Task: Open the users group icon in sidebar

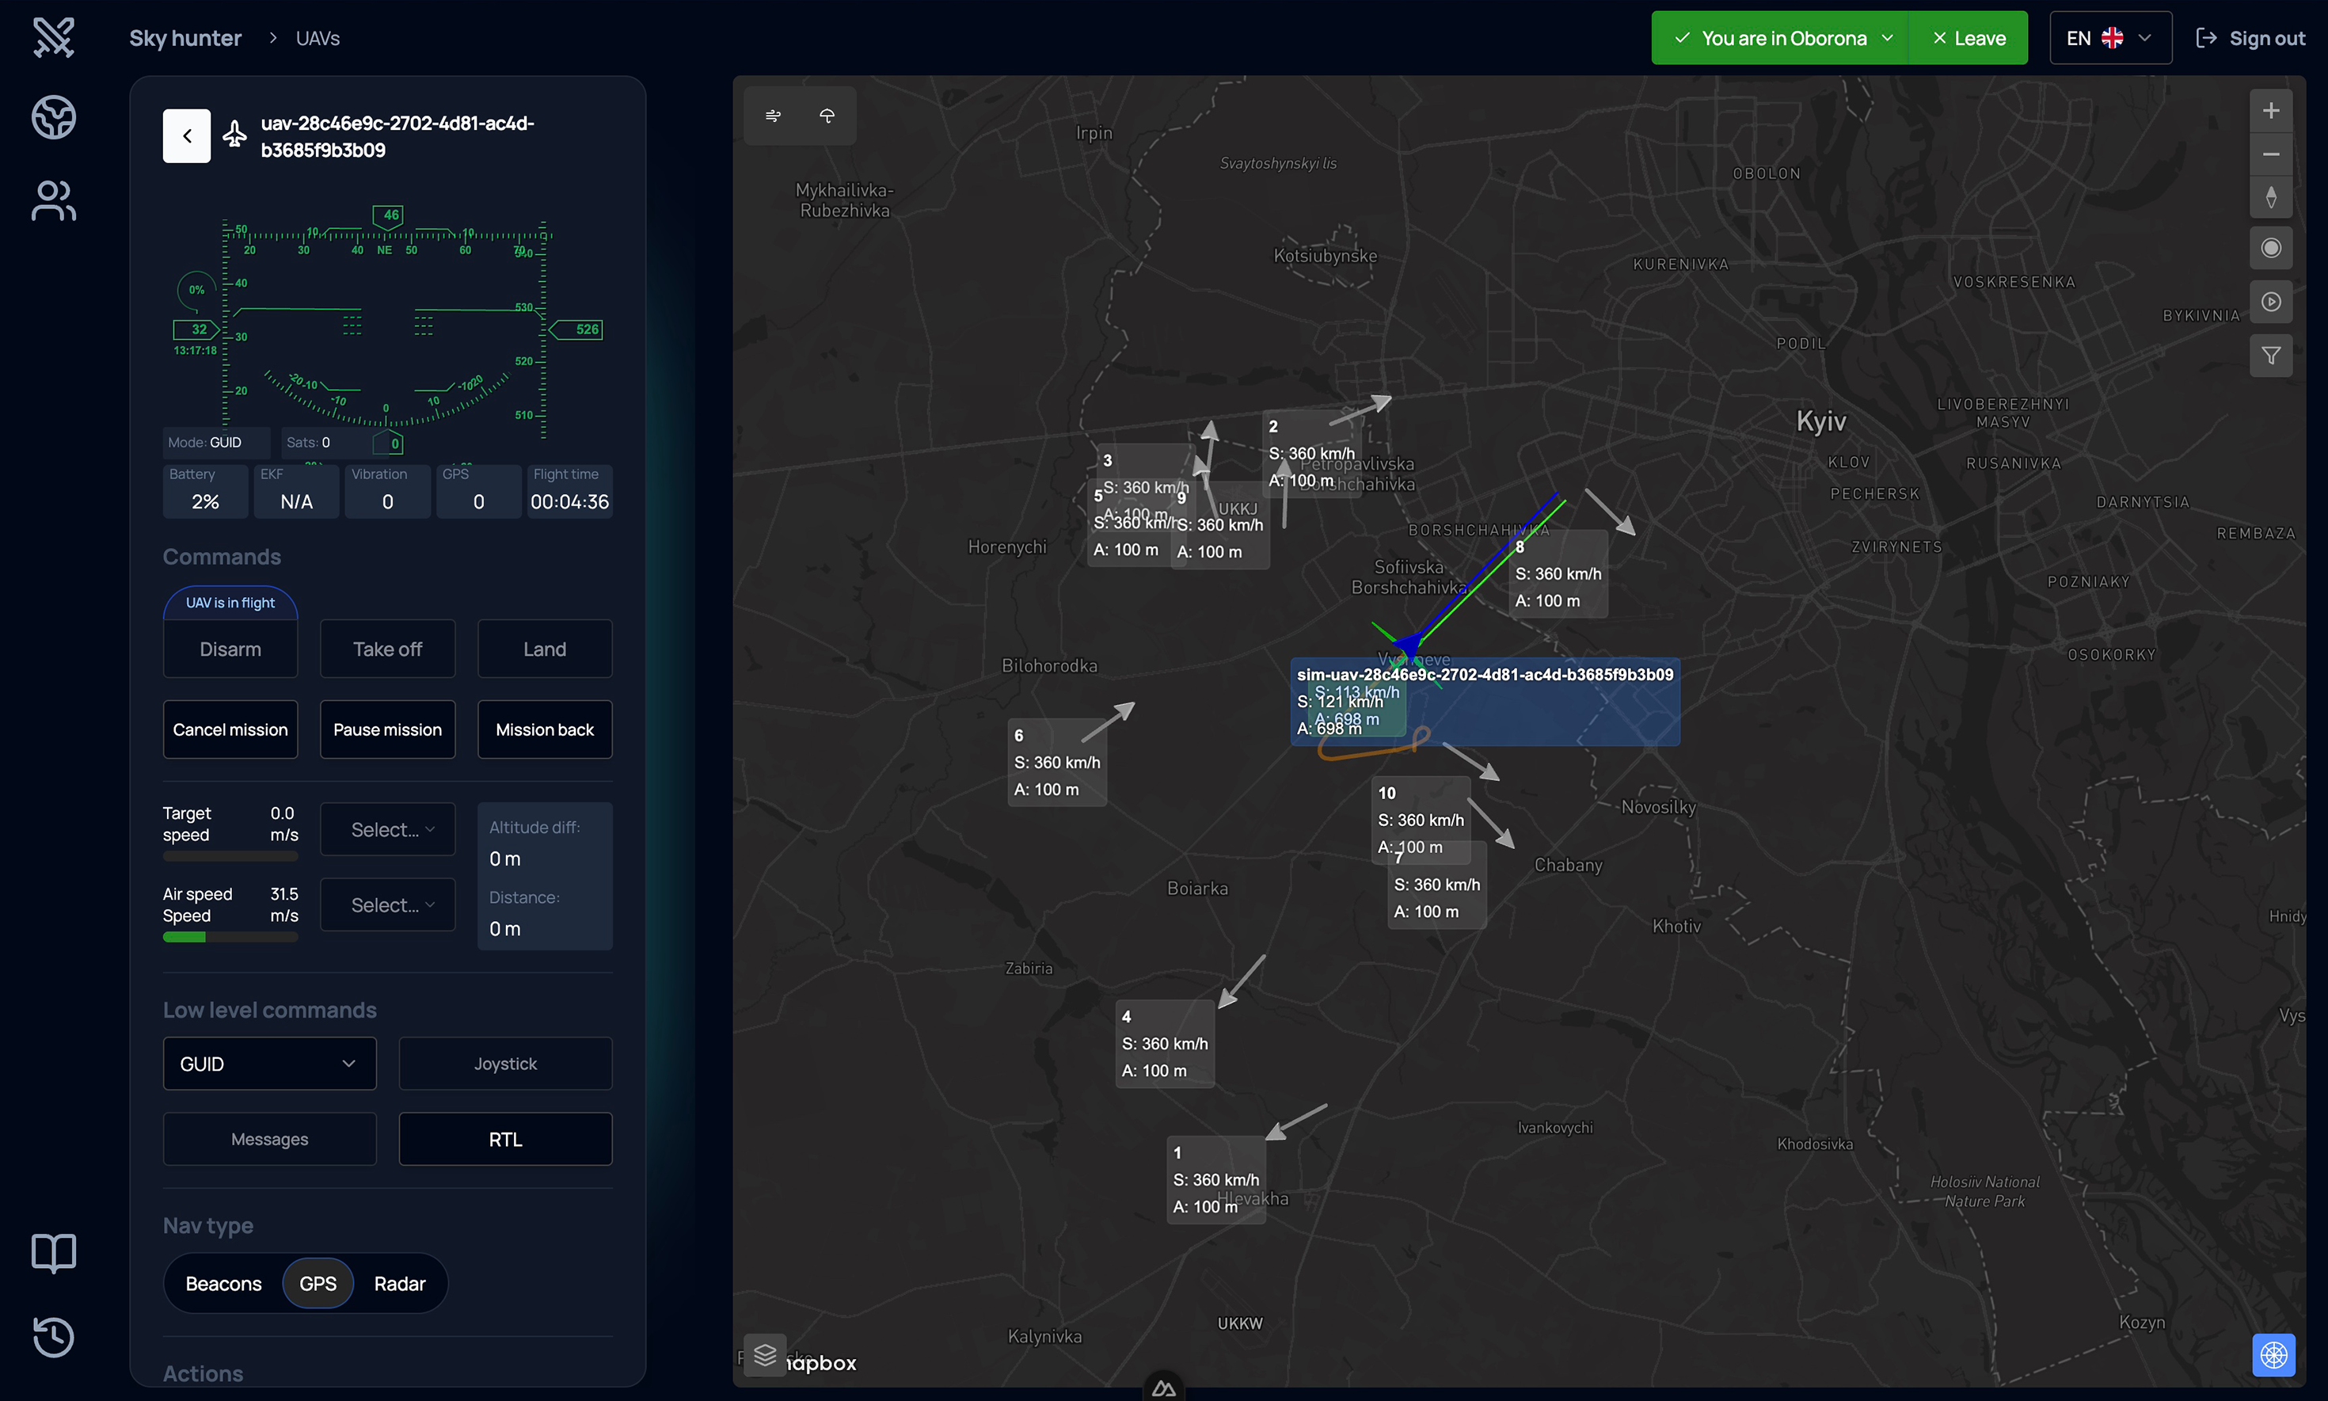Action: click(x=53, y=201)
